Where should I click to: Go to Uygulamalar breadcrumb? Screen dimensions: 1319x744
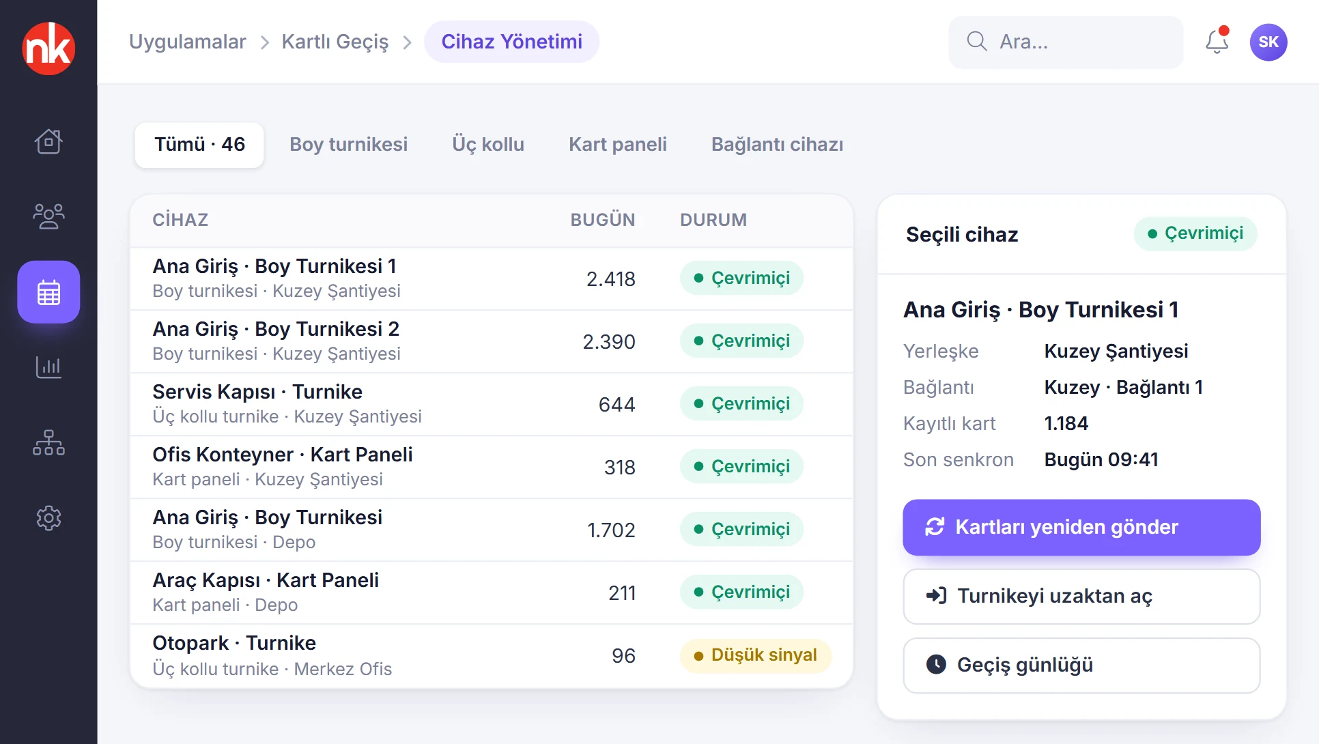pyautogui.click(x=187, y=42)
